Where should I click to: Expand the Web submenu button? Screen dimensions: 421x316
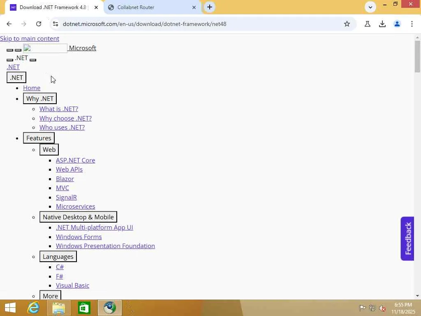point(49,150)
